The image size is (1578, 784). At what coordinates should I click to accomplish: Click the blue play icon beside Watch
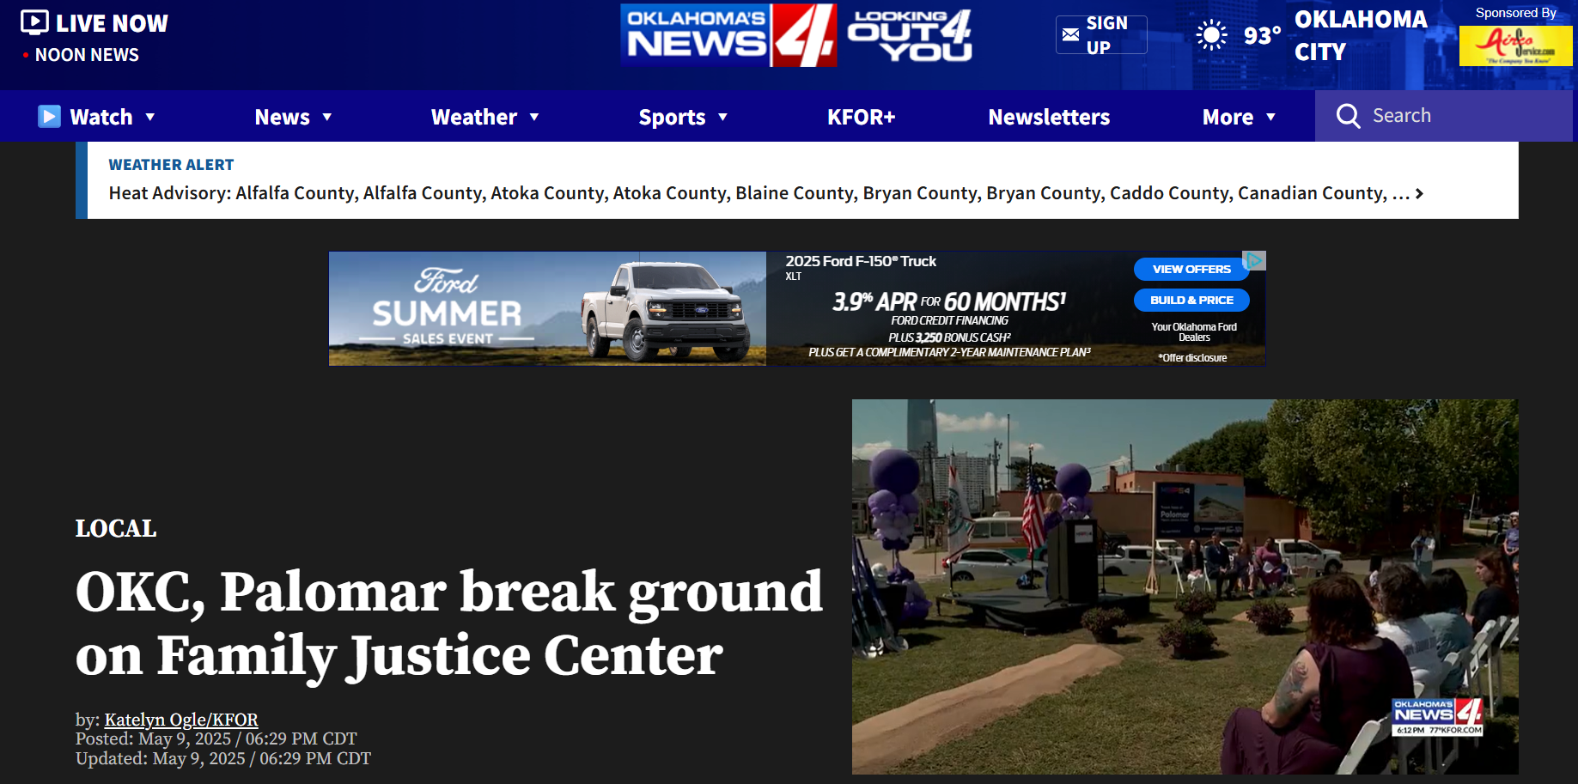(50, 116)
